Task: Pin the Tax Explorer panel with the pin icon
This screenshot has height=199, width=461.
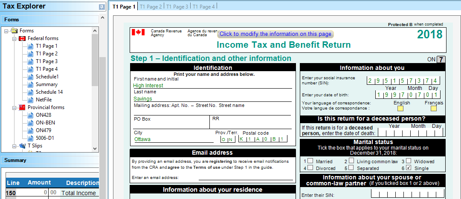Action: pyautogui.click(x=101, y=7)
